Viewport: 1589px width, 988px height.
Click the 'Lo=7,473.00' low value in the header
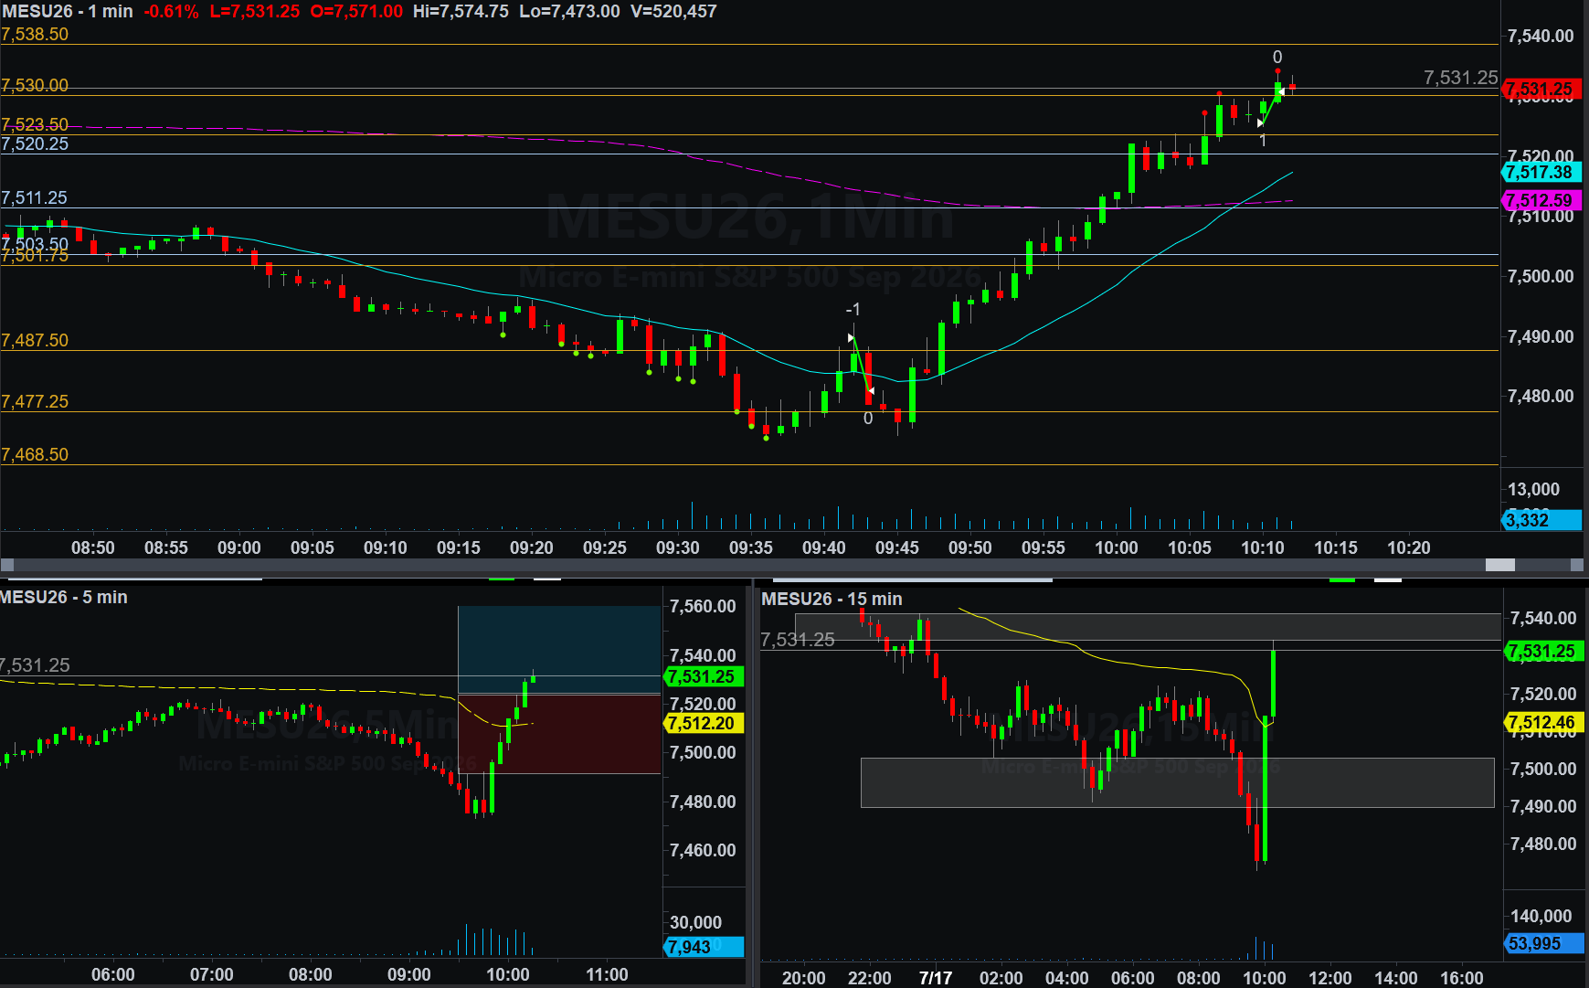569,11
